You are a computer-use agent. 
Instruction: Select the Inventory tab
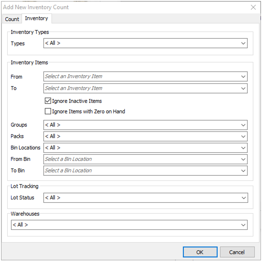coord(36,19)
